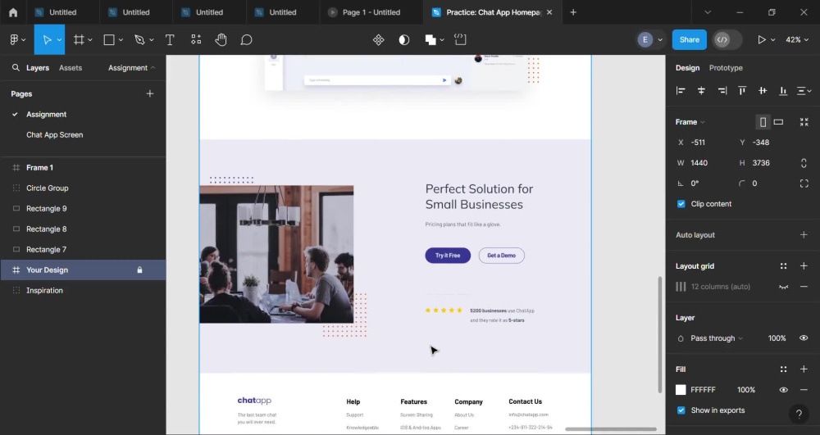Switch to the Assets tab
820x435 pixels.
[71, 68]
